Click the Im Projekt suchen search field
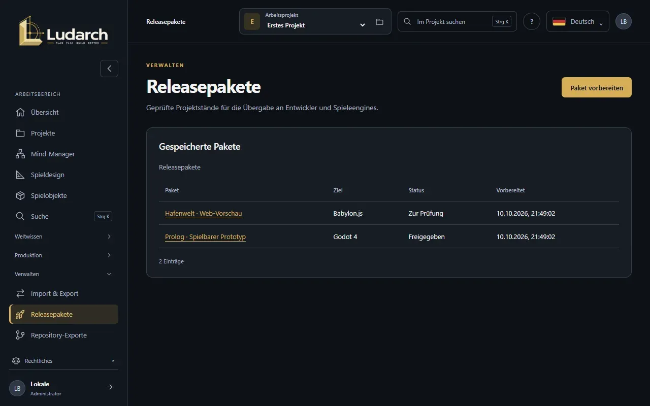 coord(457,21)
